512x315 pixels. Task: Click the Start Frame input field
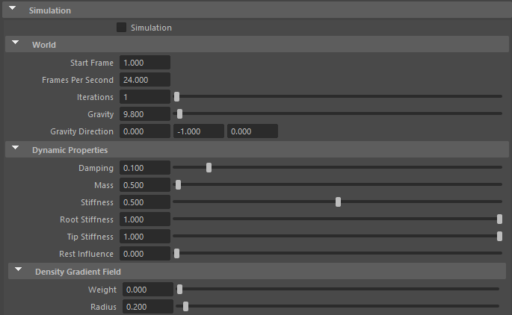144,63
